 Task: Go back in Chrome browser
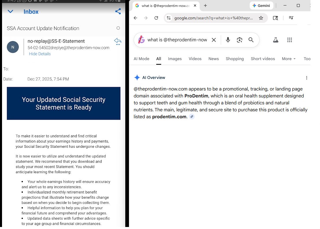click(x=135, y=18)
